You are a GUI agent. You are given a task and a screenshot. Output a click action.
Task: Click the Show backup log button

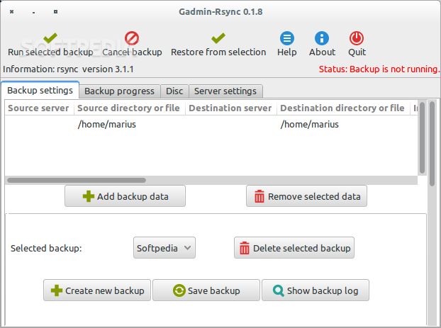pyautogui.click(x=316, y=290)
